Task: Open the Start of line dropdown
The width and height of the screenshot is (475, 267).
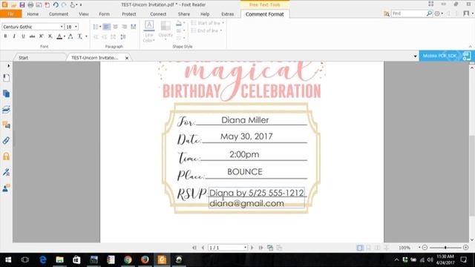Action: 208,23
